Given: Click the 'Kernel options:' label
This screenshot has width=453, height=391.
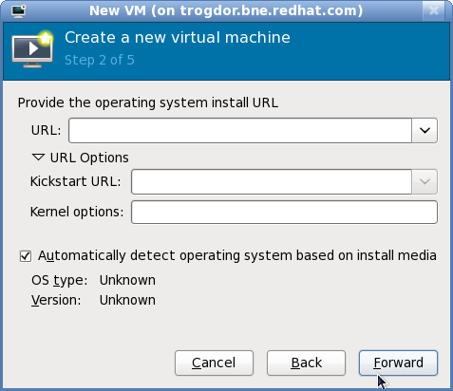Looking at the screenshot, I should tap(77, 212).
